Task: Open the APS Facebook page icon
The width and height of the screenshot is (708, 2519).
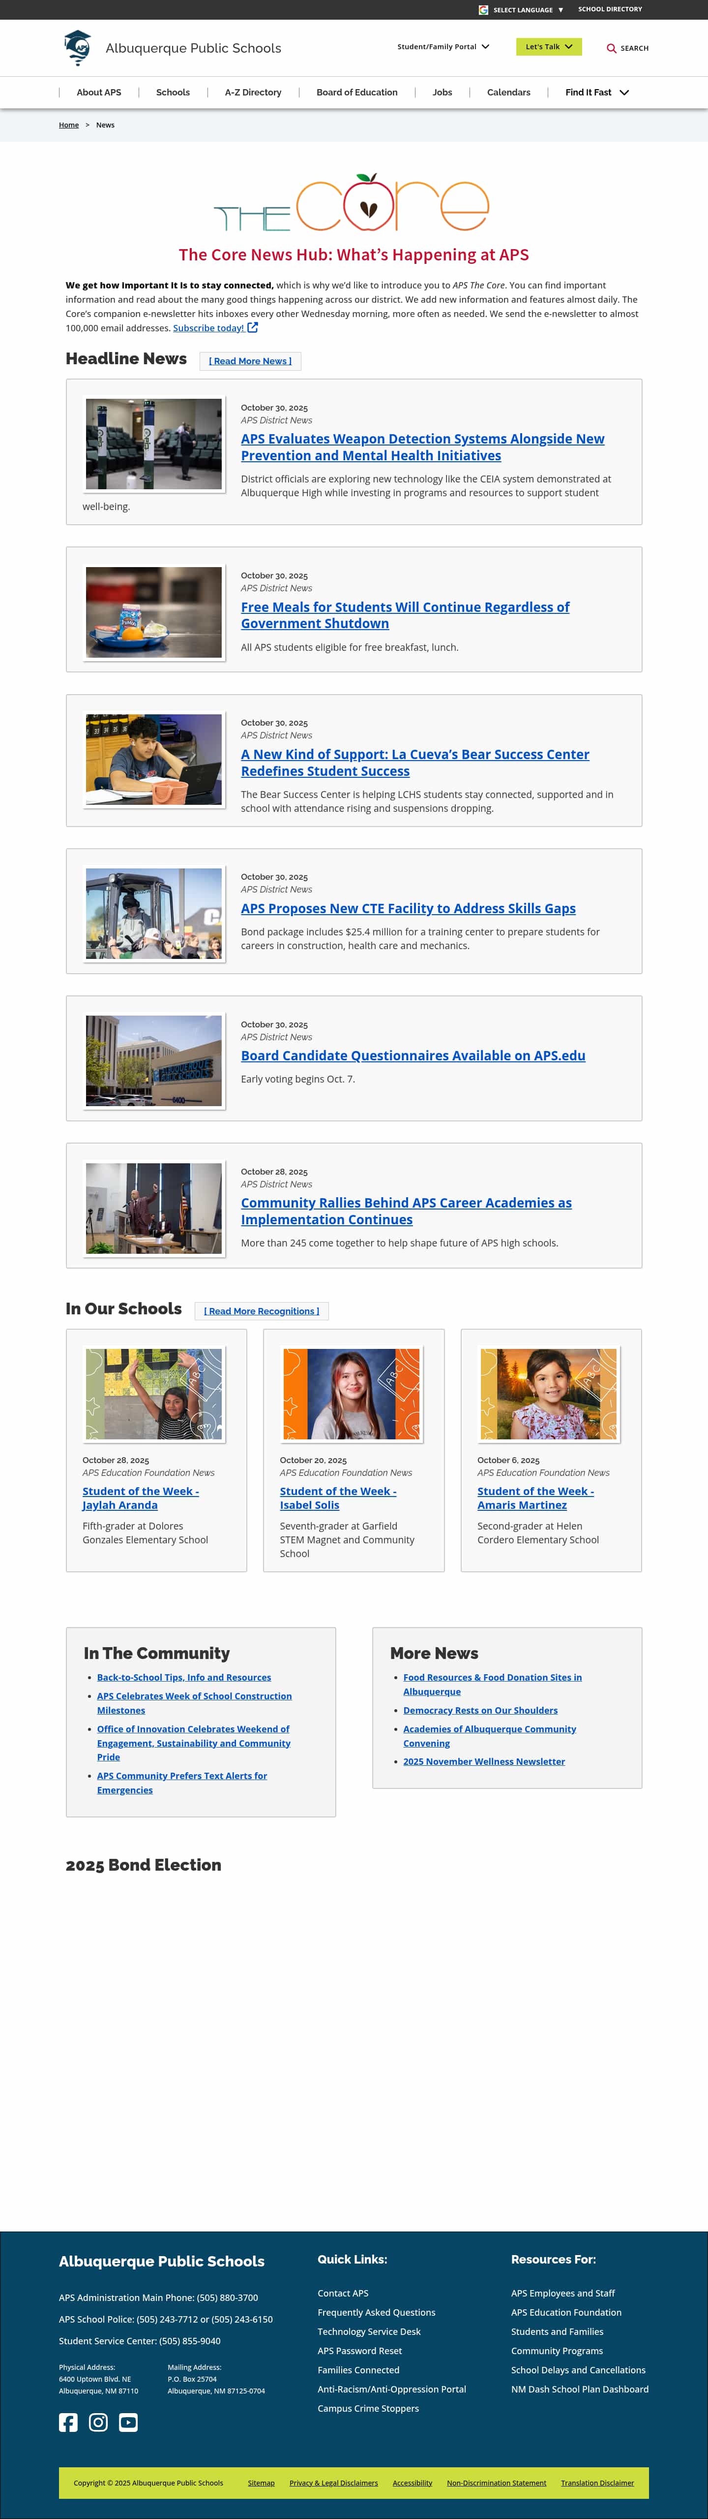Action: (x=68, y=2422)
